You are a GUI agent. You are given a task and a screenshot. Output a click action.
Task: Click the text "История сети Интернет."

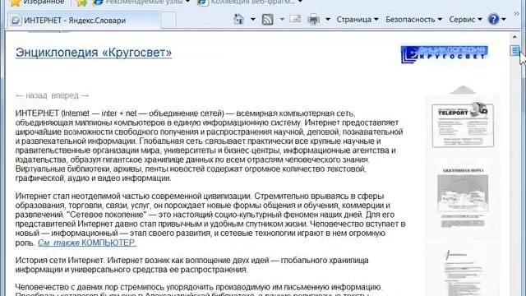coord(60,261)
